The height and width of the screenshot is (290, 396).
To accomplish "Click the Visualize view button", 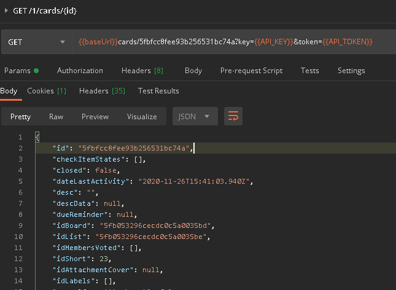I will coord(142,116).
